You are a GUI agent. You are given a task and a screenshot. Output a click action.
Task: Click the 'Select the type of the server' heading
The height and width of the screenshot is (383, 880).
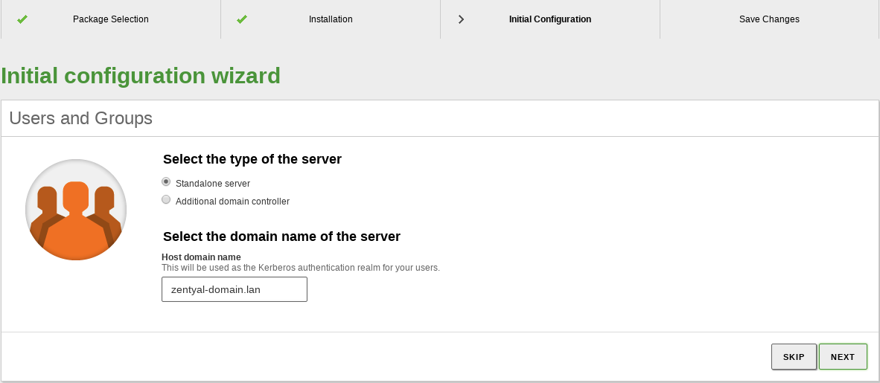tap(252, 159)
